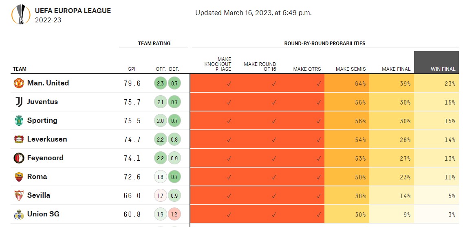Sort by Make Final column header

coord(396,69)
